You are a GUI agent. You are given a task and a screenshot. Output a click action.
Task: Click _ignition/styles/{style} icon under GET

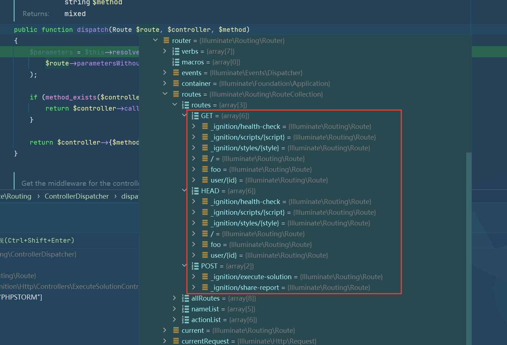click(x=205, y=148)
